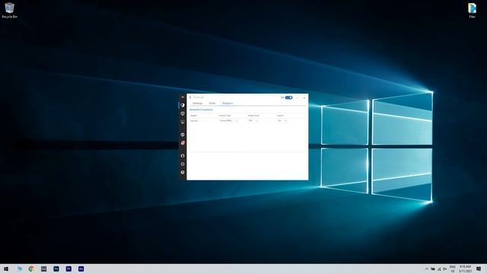Open the Stealth Mode dropdown
487x274 pixels.
click(x=253, y=120)
